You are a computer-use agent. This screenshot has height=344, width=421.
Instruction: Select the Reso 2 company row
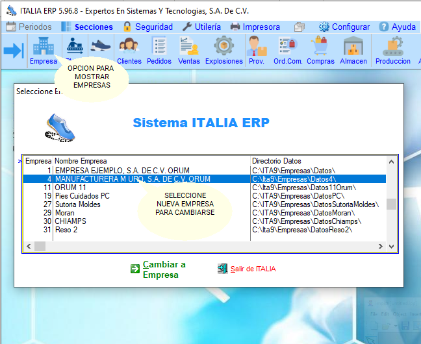[x=205, y=230]
